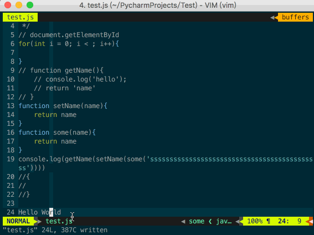Click 'return' keyword on line 14

point(45,115)
